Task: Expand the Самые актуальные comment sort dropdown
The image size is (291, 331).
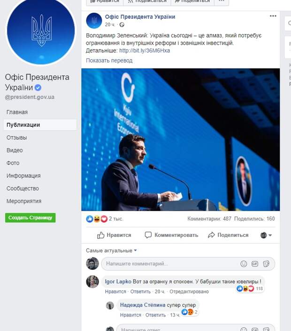Action: tap(111, 251)
